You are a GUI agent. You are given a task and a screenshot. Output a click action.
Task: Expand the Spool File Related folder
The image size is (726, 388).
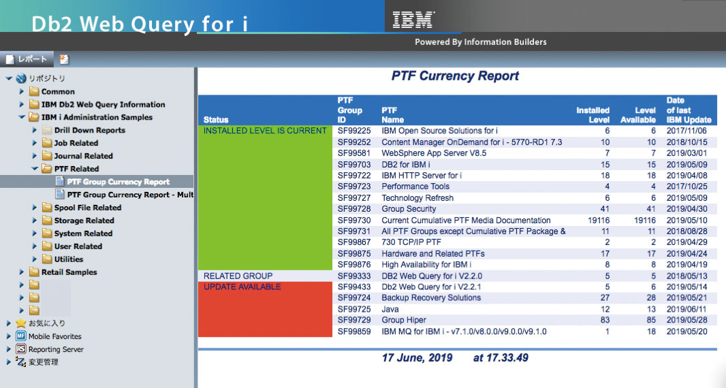pos(35,208)
